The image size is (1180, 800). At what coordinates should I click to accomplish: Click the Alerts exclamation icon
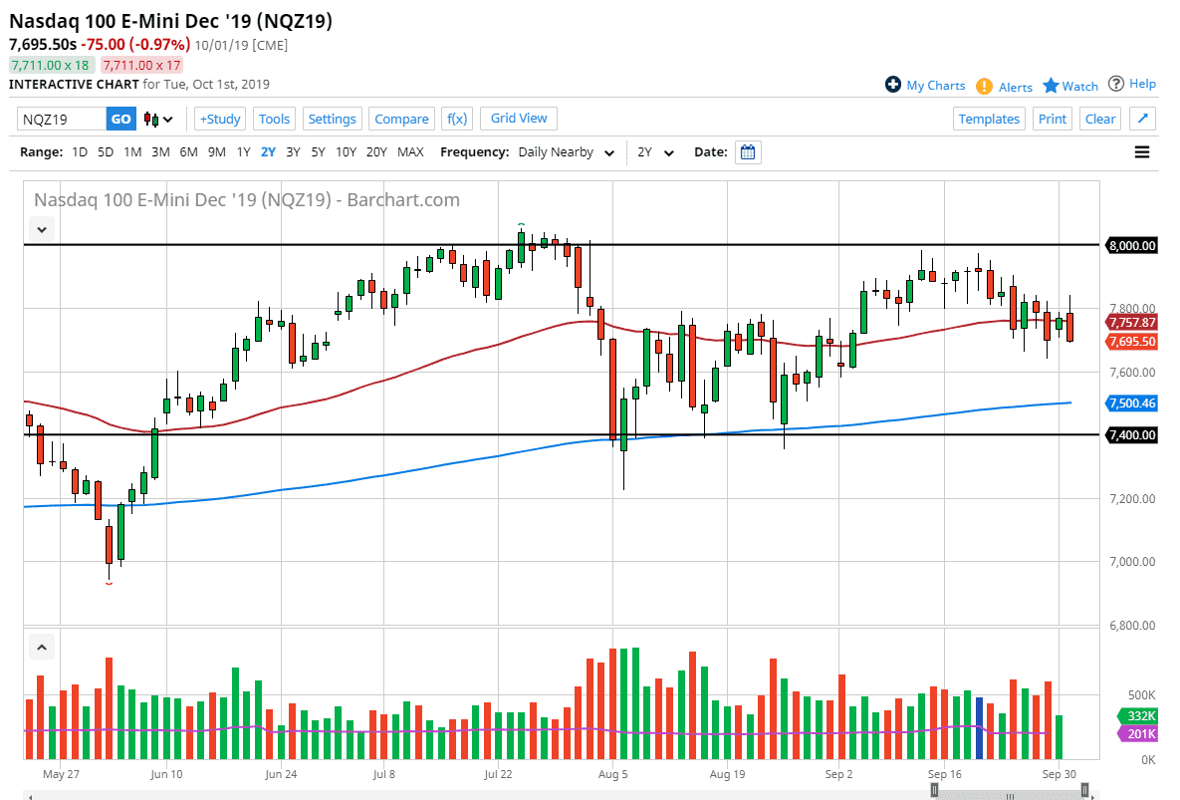coord(985,87)
